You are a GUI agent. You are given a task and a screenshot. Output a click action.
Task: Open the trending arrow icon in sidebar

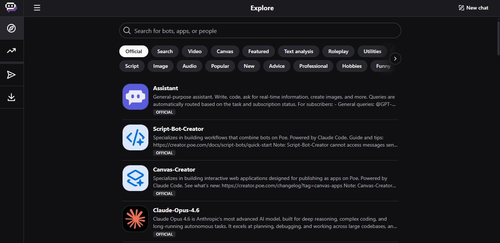click(11, 51)
